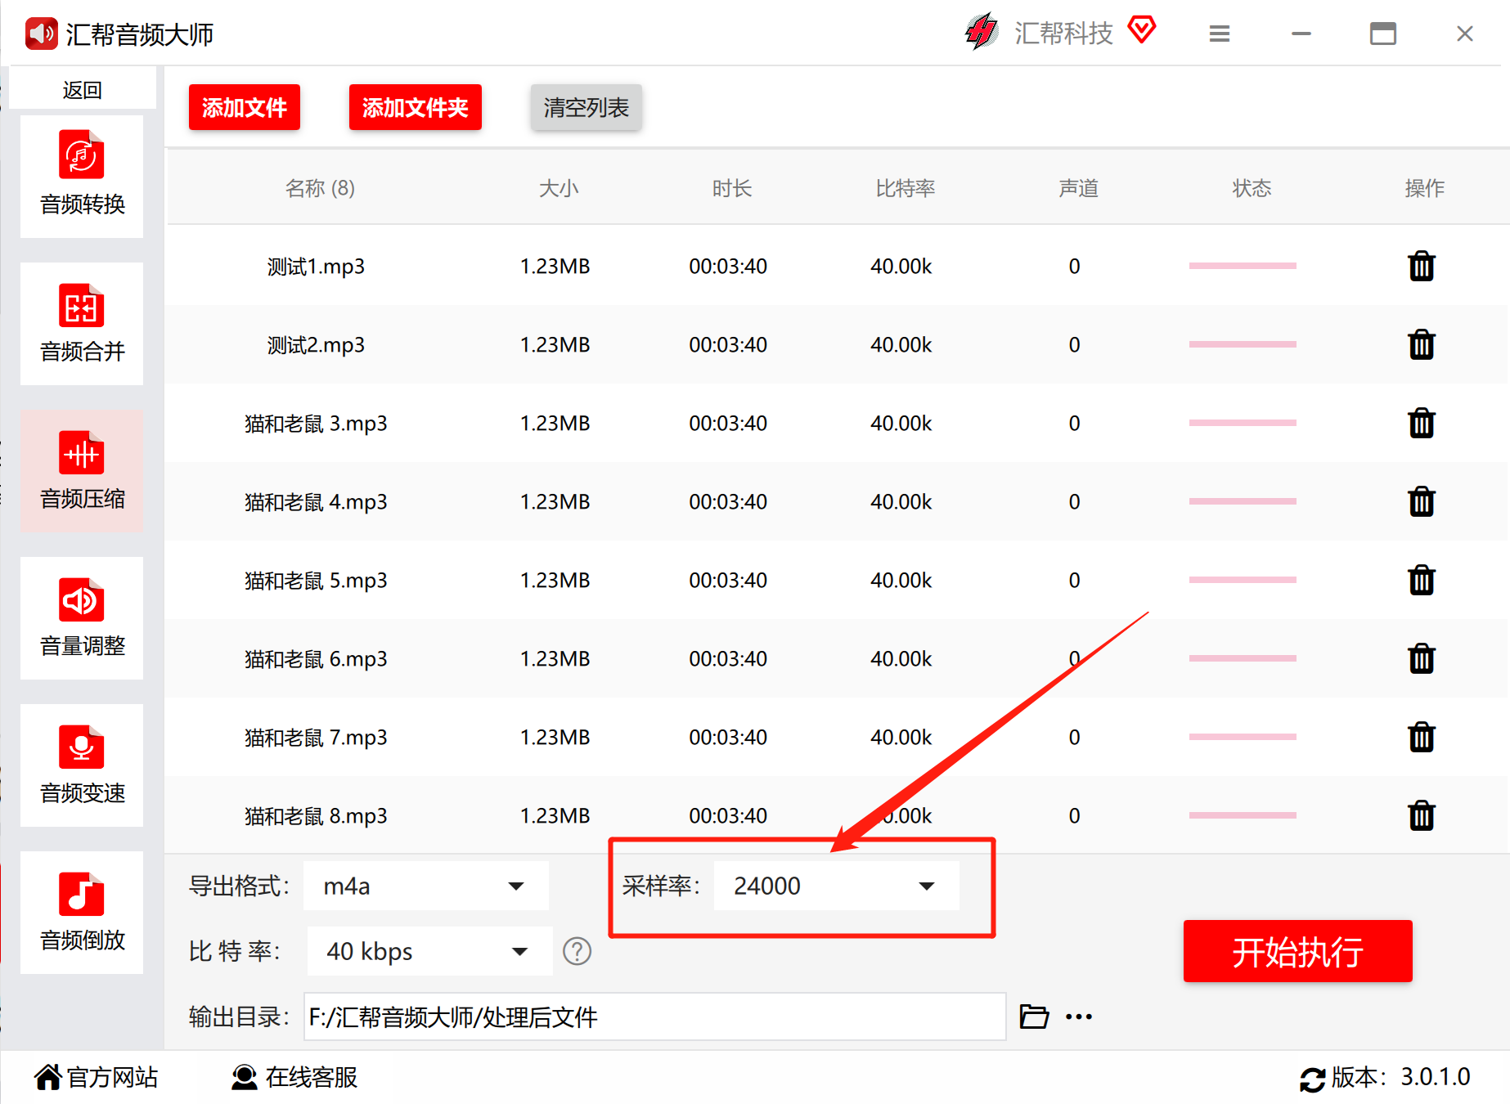Browse output directory via three dots
This screenshot has height=1104, width=1510.
point(1079,1016)
